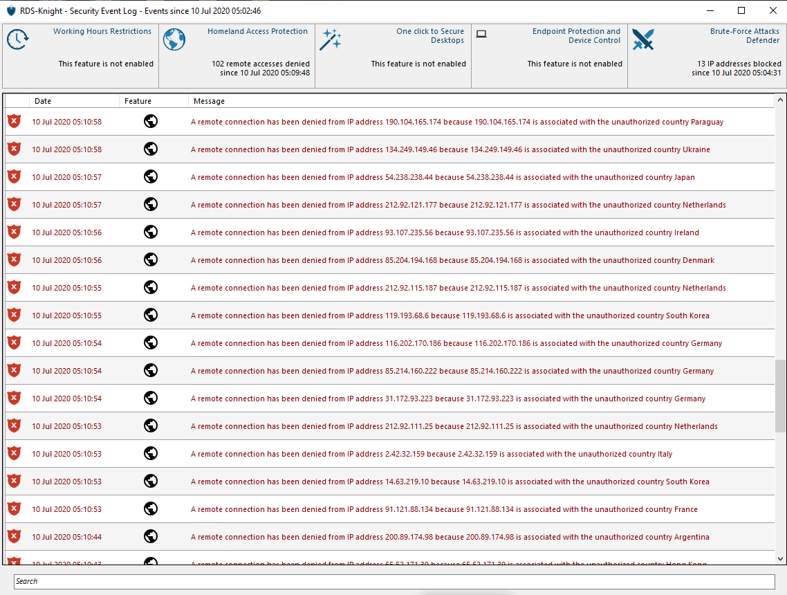Image resolution: width=787 pixels, height=595 pixels.
Task: Click the Working Hours Restrictions clock icon
Action: pos(17,39)
